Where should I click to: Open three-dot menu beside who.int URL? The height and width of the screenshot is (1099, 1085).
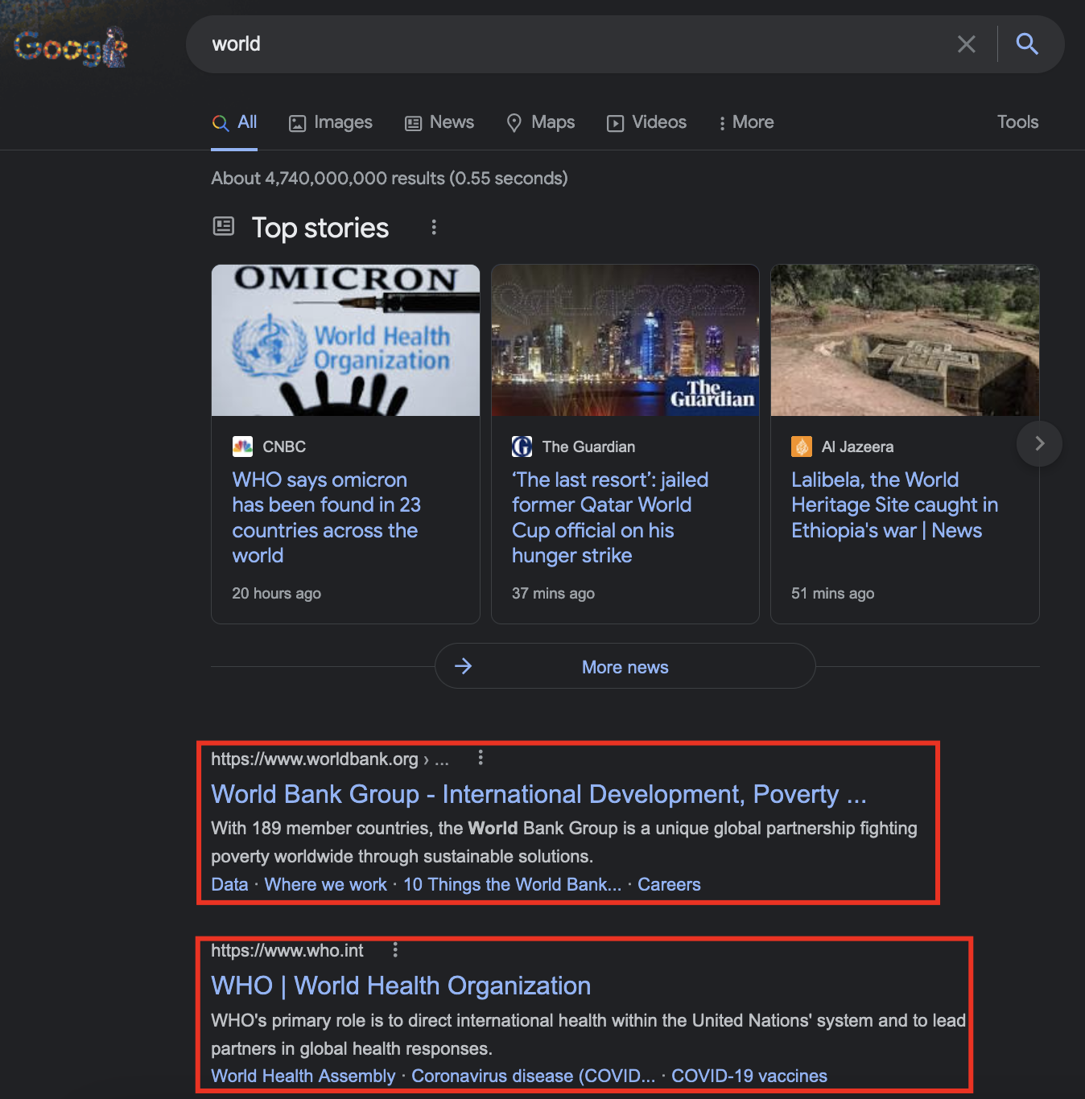click(395, 950)
